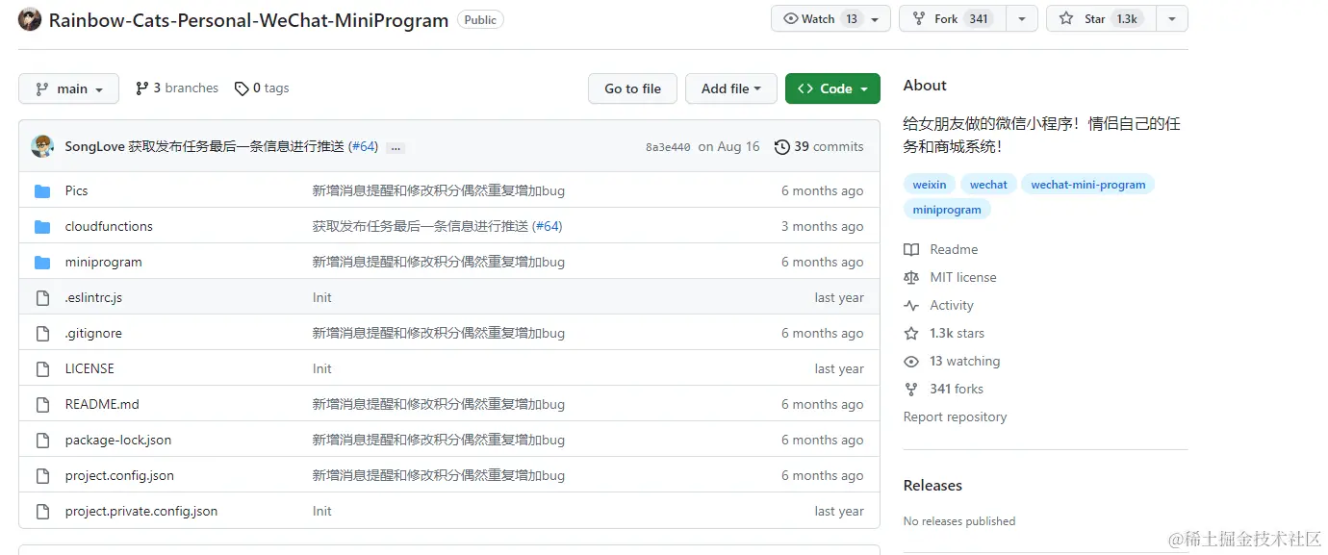
Task: Open the miniprogram folder icon
Action: [x=42, y=263]
